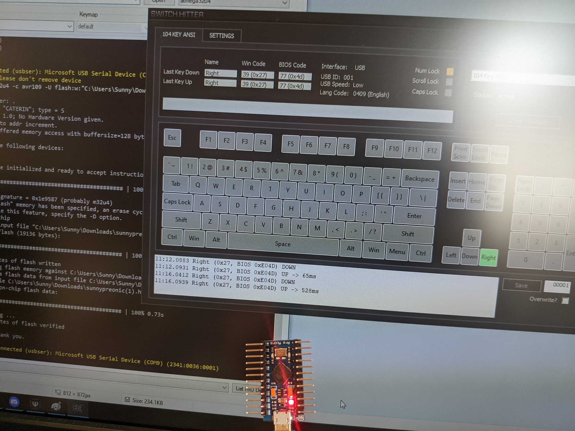The image size is (575, 431).
Task: Click 'Lang Code: 0409 (English)' text
Action: tap(354, 94)
